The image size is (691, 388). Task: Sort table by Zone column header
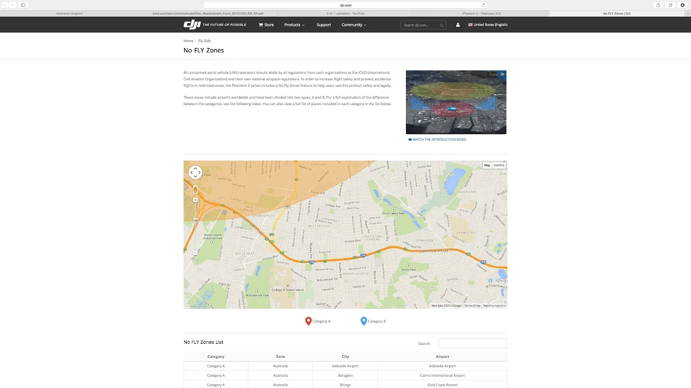(281, 356)
